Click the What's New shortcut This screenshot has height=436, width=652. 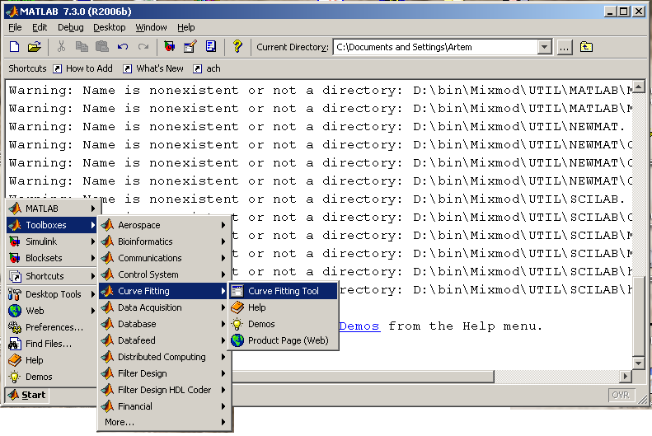pos(153,68)
